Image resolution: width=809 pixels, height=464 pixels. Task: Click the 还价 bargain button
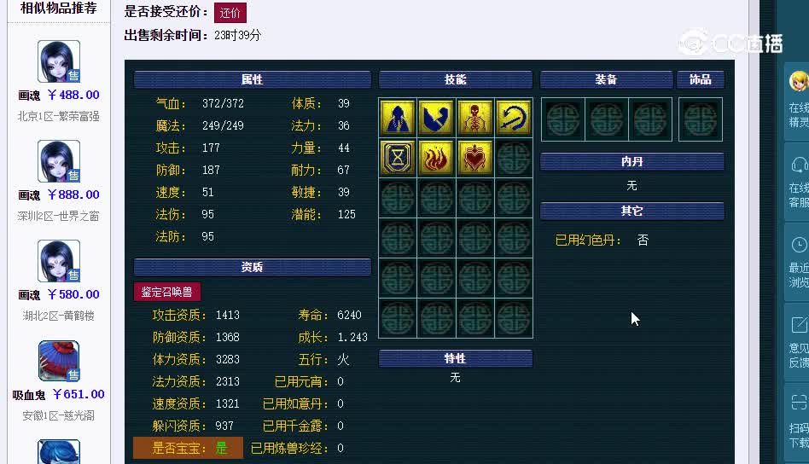pyautogui.click(x=230, y=13)
